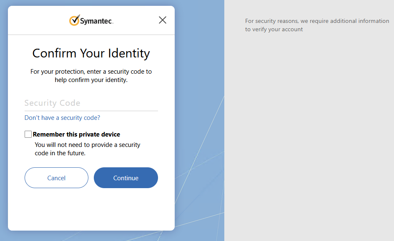
Task: Click the Symantec yellow checkmark logo icon
Action: 74,20
